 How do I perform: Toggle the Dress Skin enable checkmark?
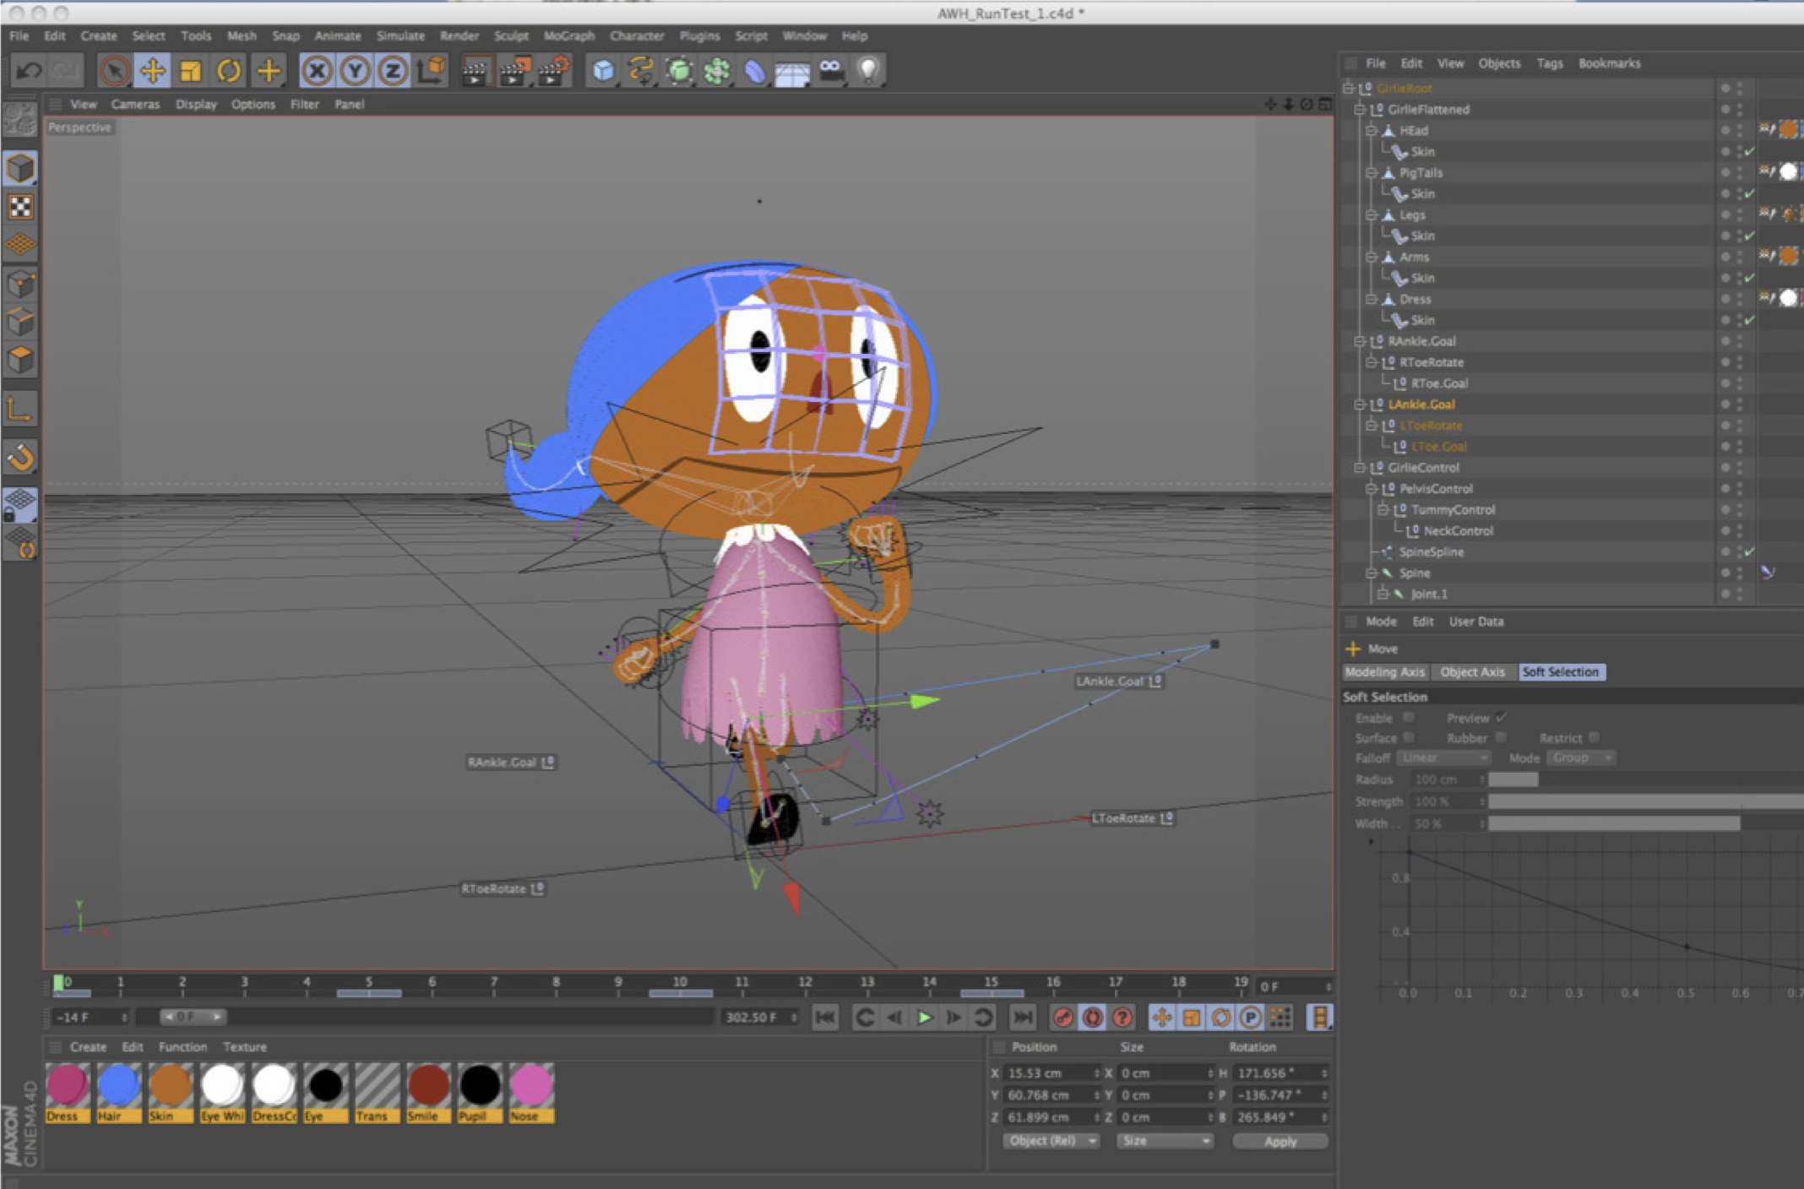(1749, 320)
